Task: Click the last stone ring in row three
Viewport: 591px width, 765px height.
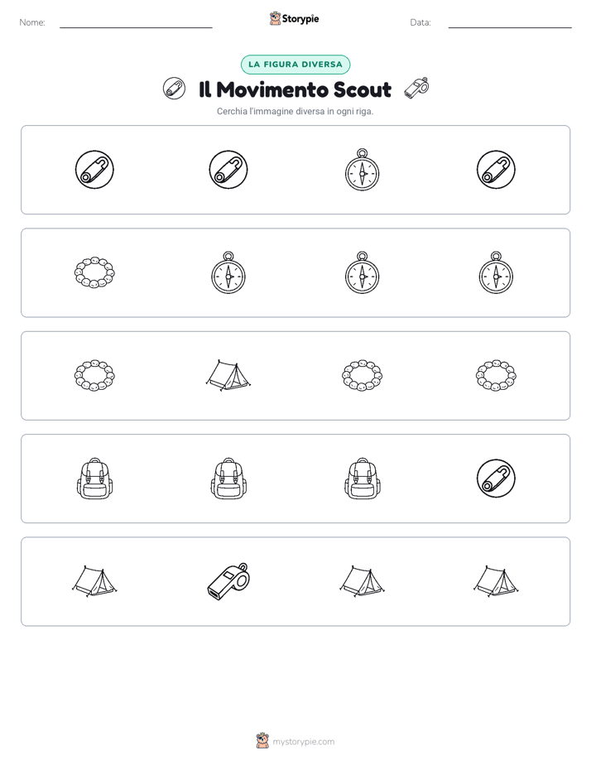Action: coord(496,375)
